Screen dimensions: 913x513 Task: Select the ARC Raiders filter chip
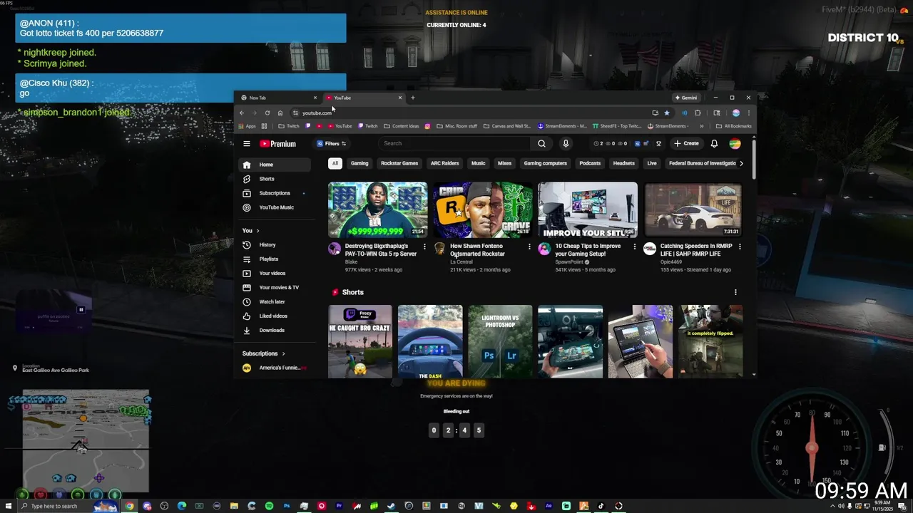click(444, 163)
